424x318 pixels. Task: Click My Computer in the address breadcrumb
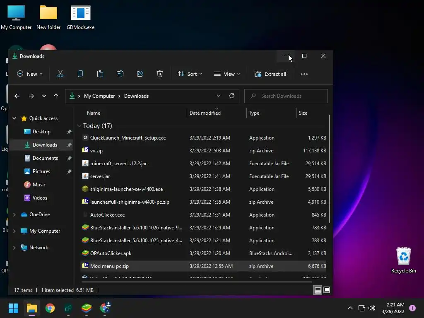click(x=99, y=96)
